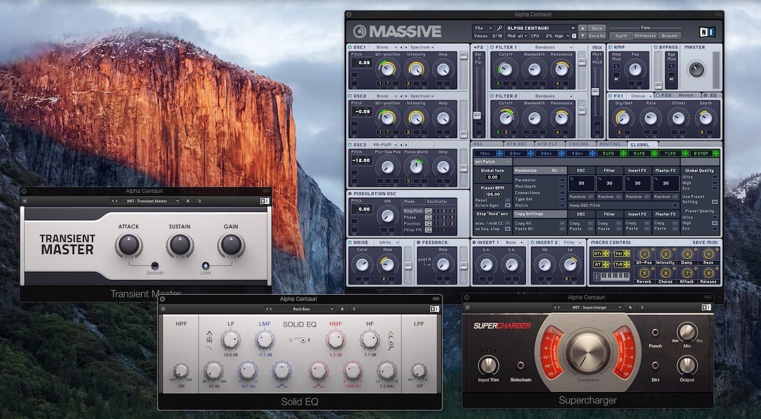The height and width of the screenshot is (419, 761).
Task: Open the Browser view
Action: [670, 36]
